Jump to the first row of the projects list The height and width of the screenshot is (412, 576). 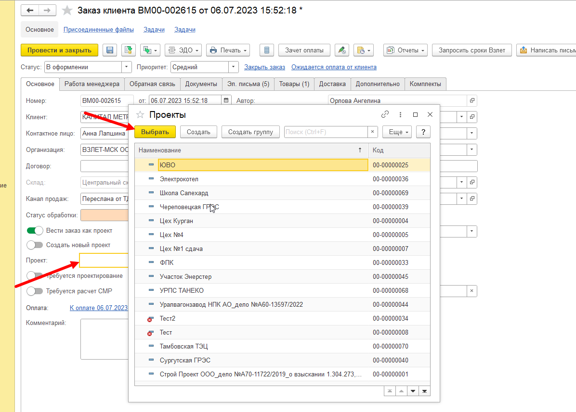coord(390,391)
